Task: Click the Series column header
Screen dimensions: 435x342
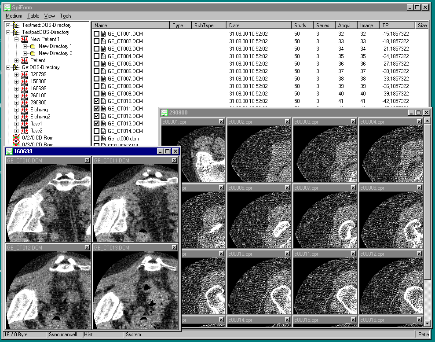Action: (324, 25)
